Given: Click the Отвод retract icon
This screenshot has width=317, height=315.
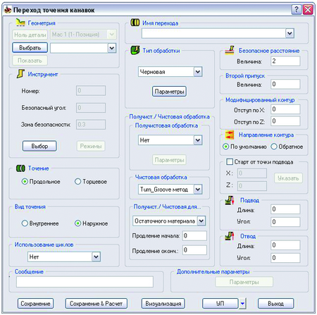Looking at the screenshot, I should 230,236.
